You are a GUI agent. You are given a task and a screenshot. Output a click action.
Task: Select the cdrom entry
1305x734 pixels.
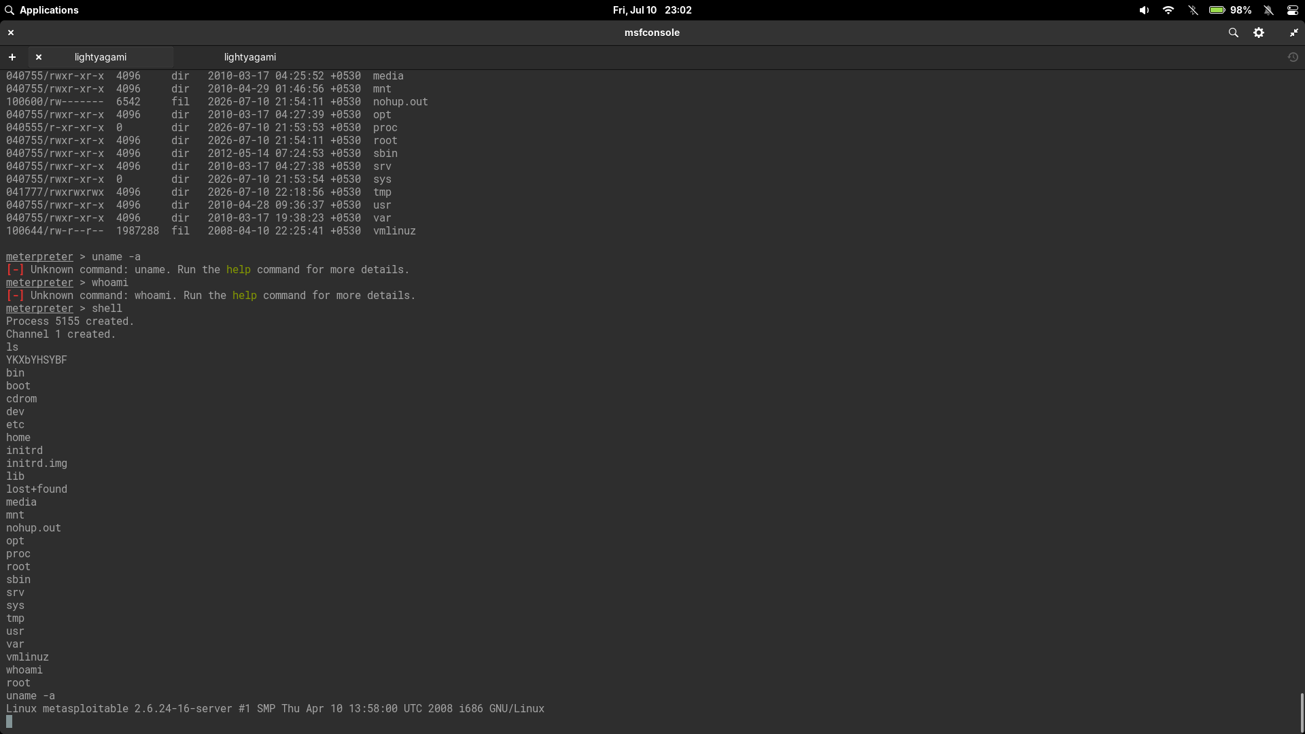pos(22,399)
